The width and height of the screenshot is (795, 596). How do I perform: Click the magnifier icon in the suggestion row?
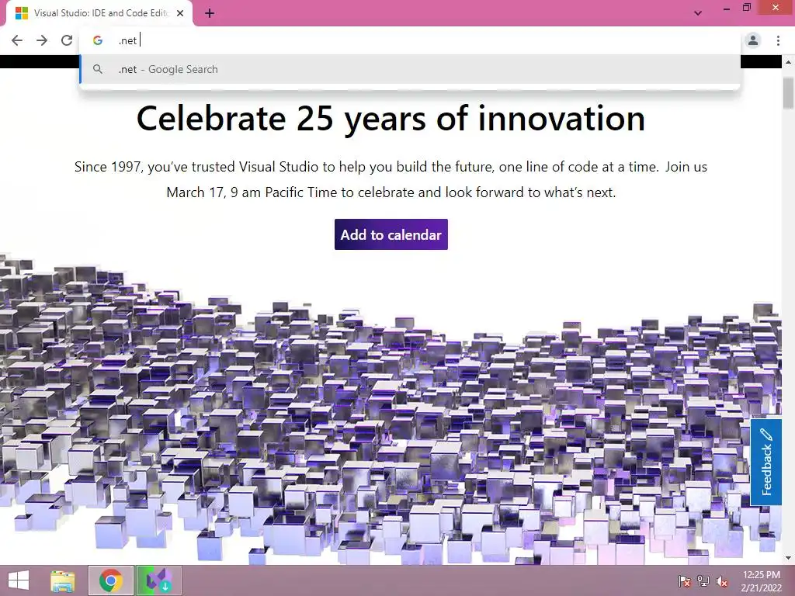(98, 69)
